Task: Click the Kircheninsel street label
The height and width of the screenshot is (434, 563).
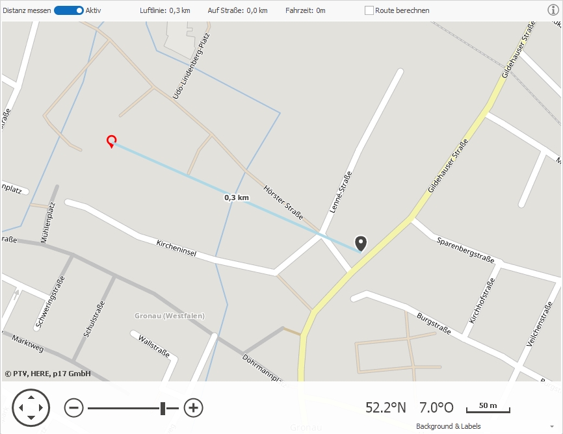Action: (x=176, y=248)
